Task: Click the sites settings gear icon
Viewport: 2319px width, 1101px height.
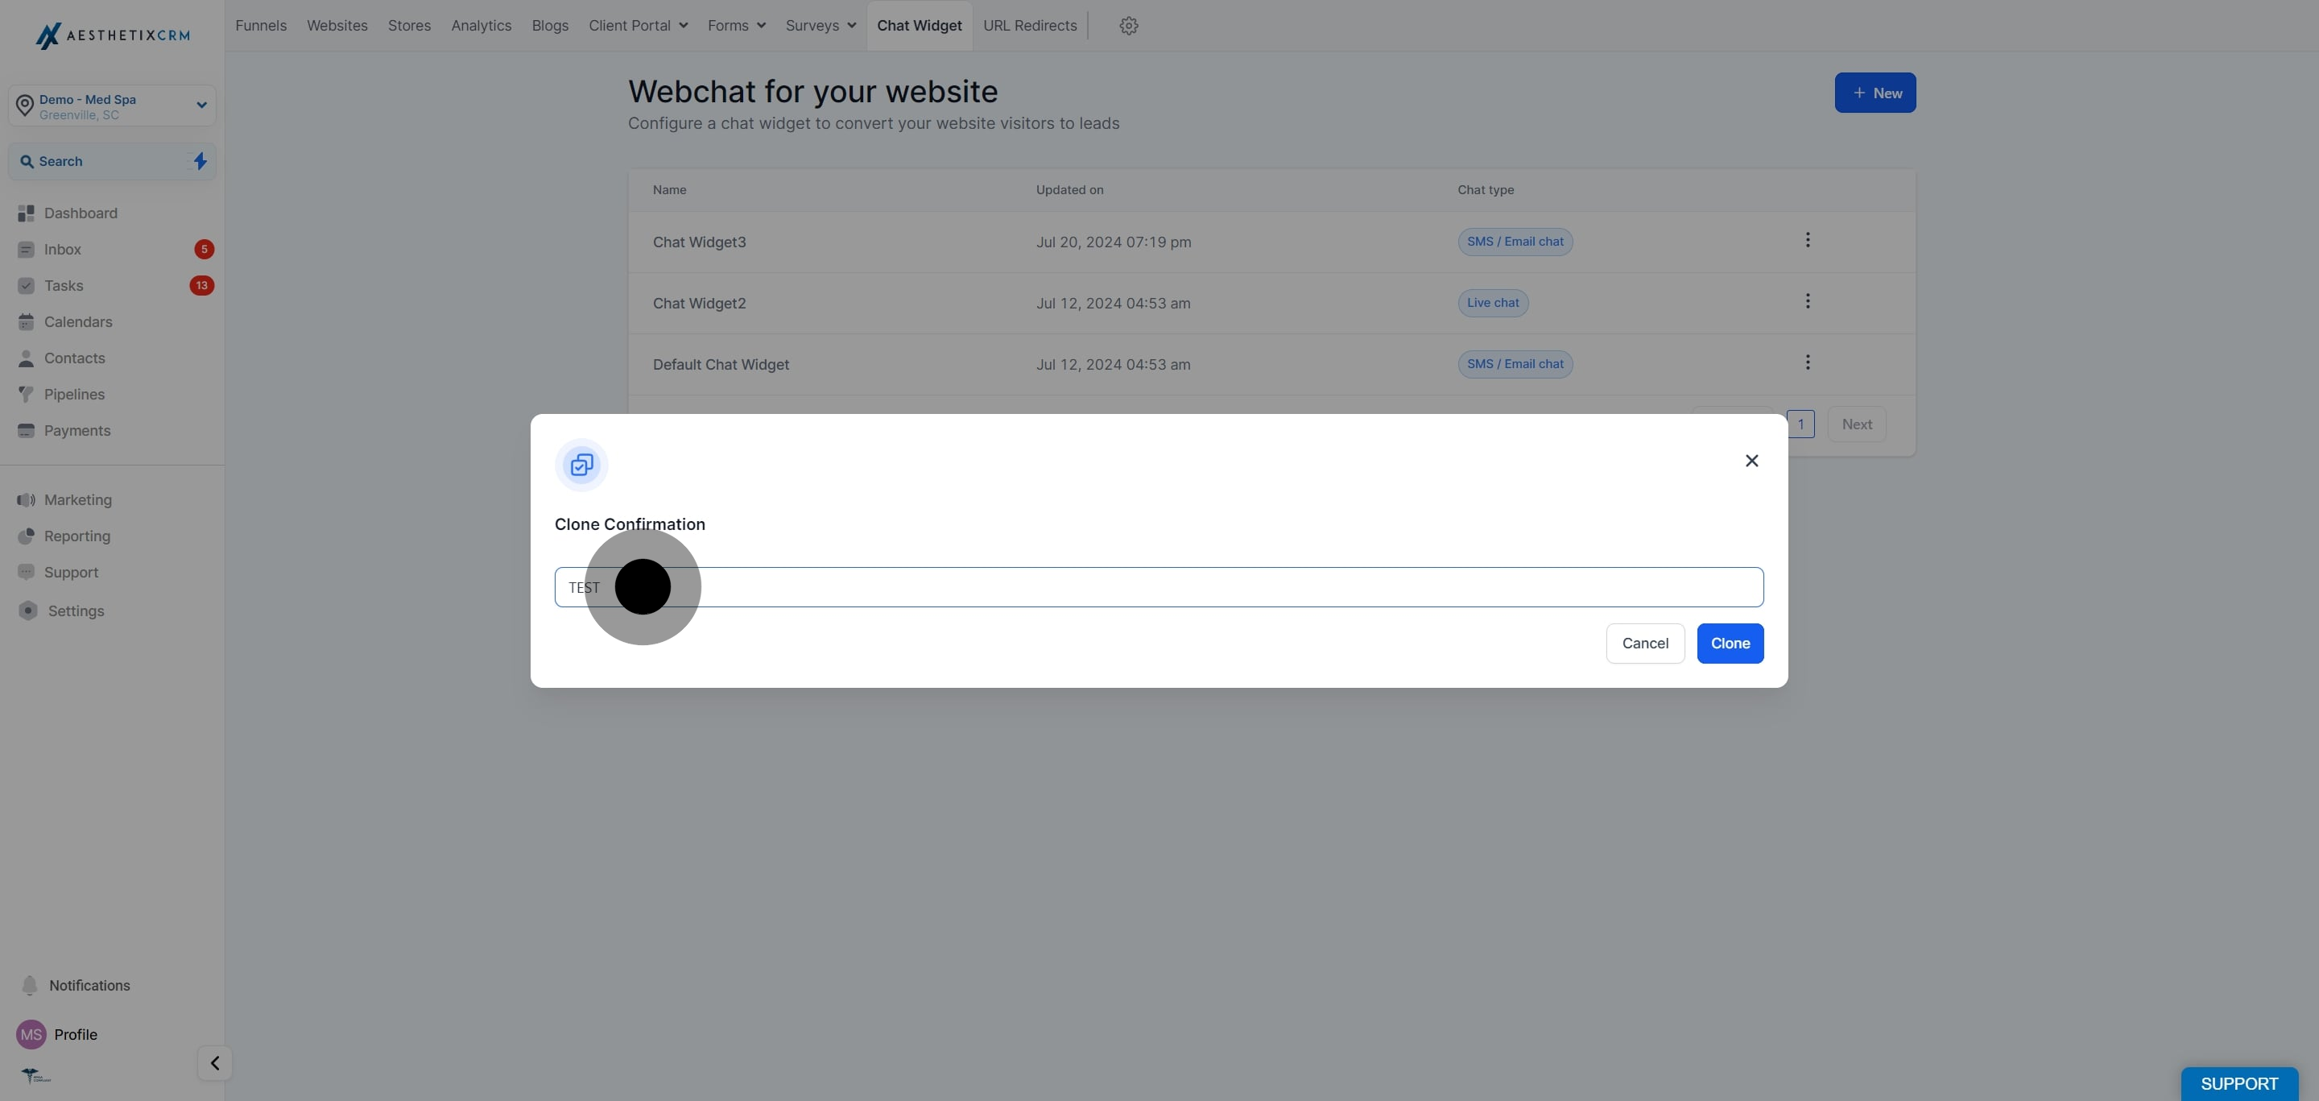Action: point(1129,26)
